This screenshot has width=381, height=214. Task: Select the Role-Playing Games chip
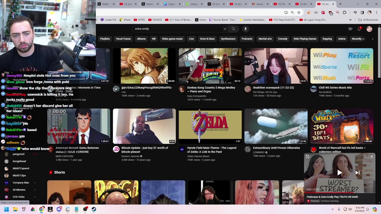305,39
